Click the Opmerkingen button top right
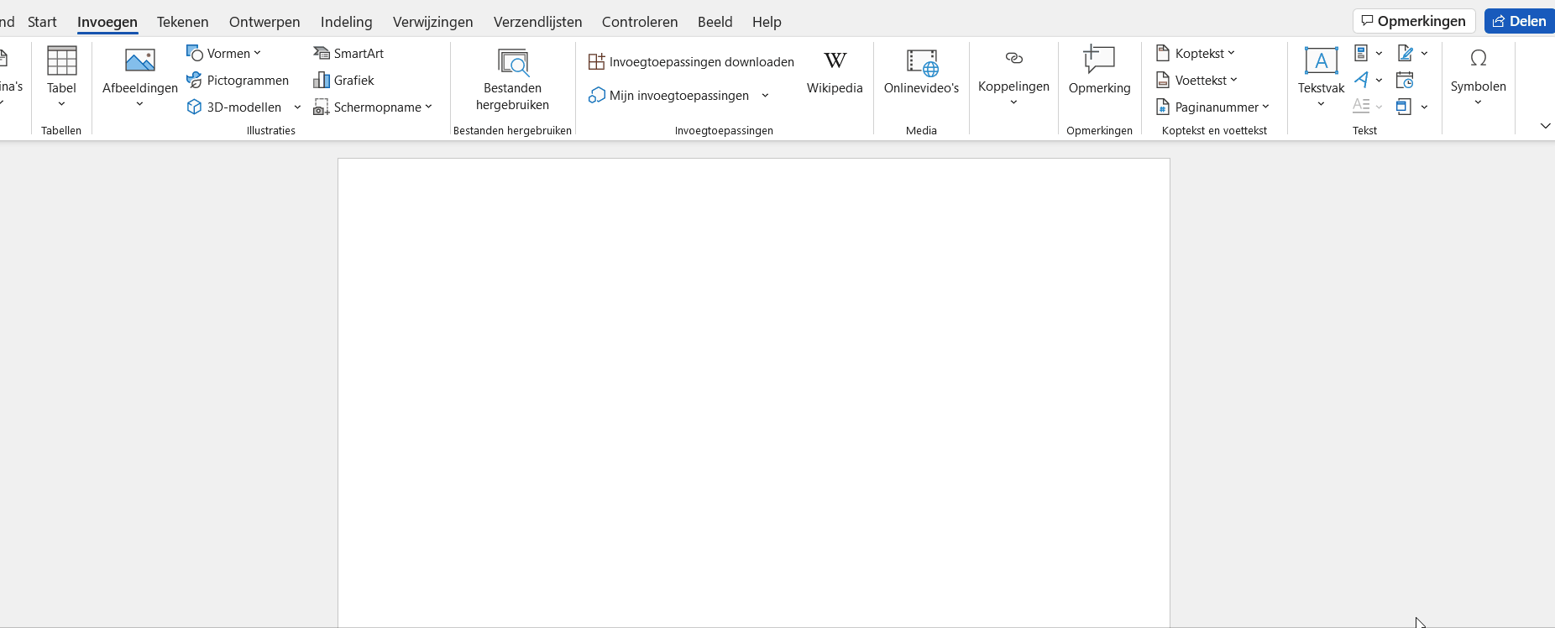Viewport: 1555px width, 628px height. tap(1414, 21)
